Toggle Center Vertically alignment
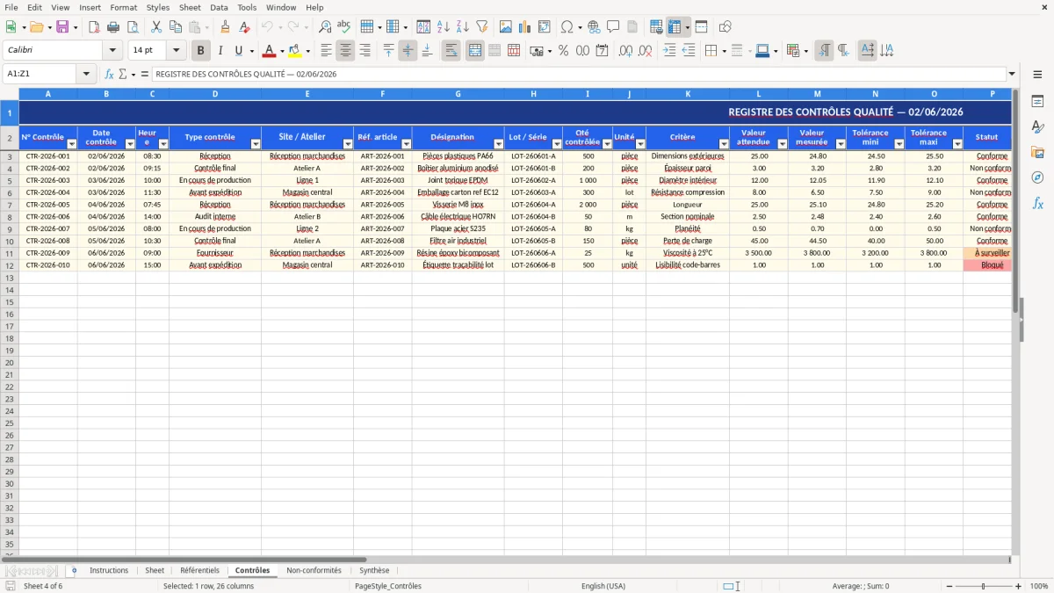Screen dimensions: 1054x593 pos(408,51)
